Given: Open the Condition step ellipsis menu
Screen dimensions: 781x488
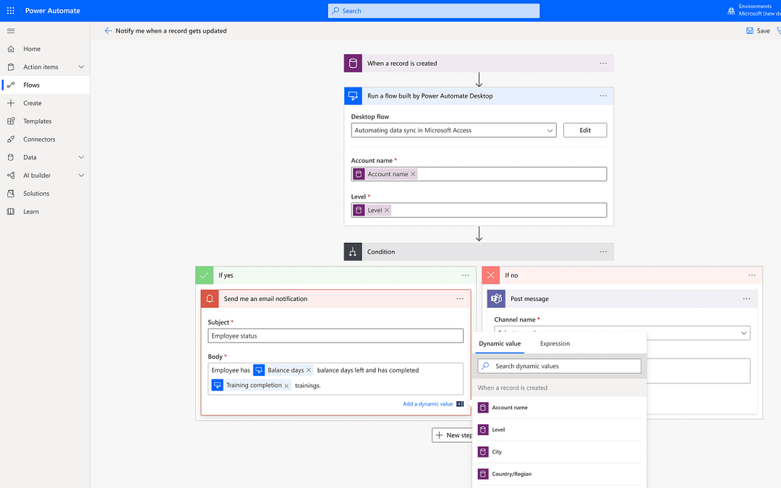Looking at the screenshot, I should (603, 252).
